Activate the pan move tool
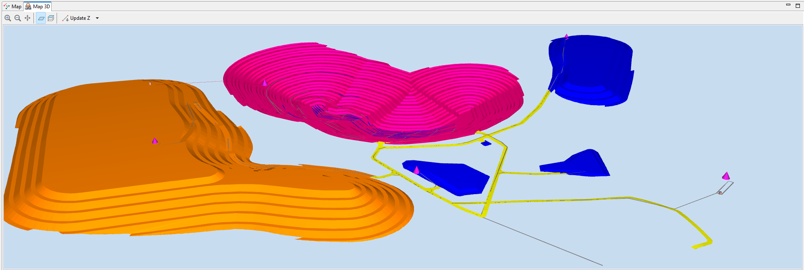Image resolution: width=804 pixels, height=270 pixels. [x=28, y=18]
